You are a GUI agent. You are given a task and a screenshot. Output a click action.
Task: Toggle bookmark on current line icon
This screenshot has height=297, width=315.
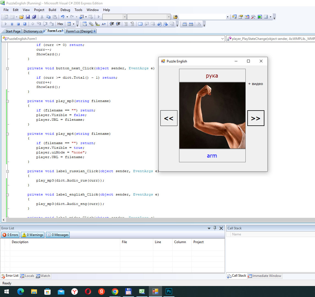[x=140, y=24]
